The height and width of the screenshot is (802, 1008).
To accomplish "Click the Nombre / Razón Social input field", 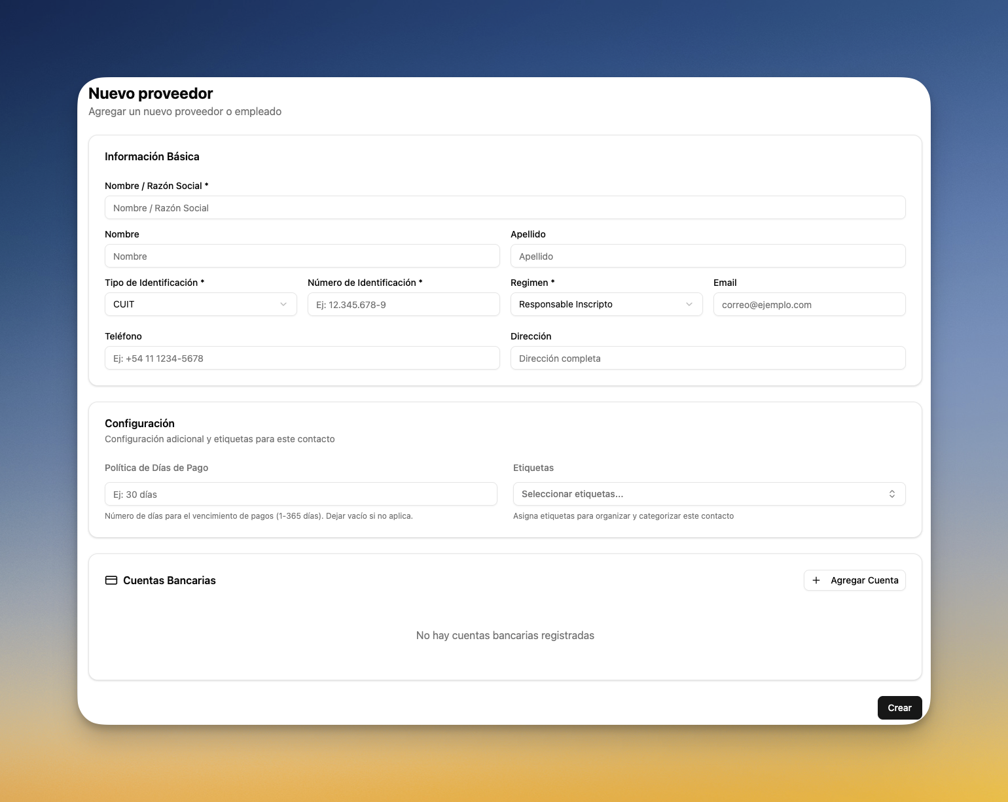I will (x=505, y=207).
